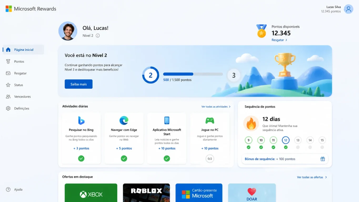Click the Resgatar link under available points
Image resolution: width=359 pixels, height=202 pixels.
pos(278,40)
